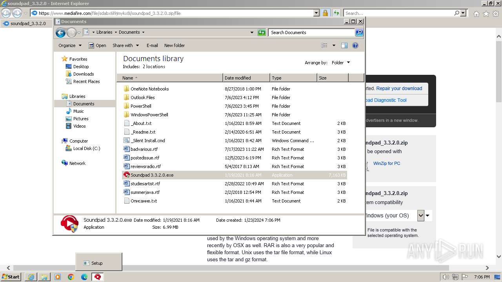The height and width of the screenshot is (282, 502).
Task: Open the IE address bar dropdown arrow
Action: pos(316,13)
